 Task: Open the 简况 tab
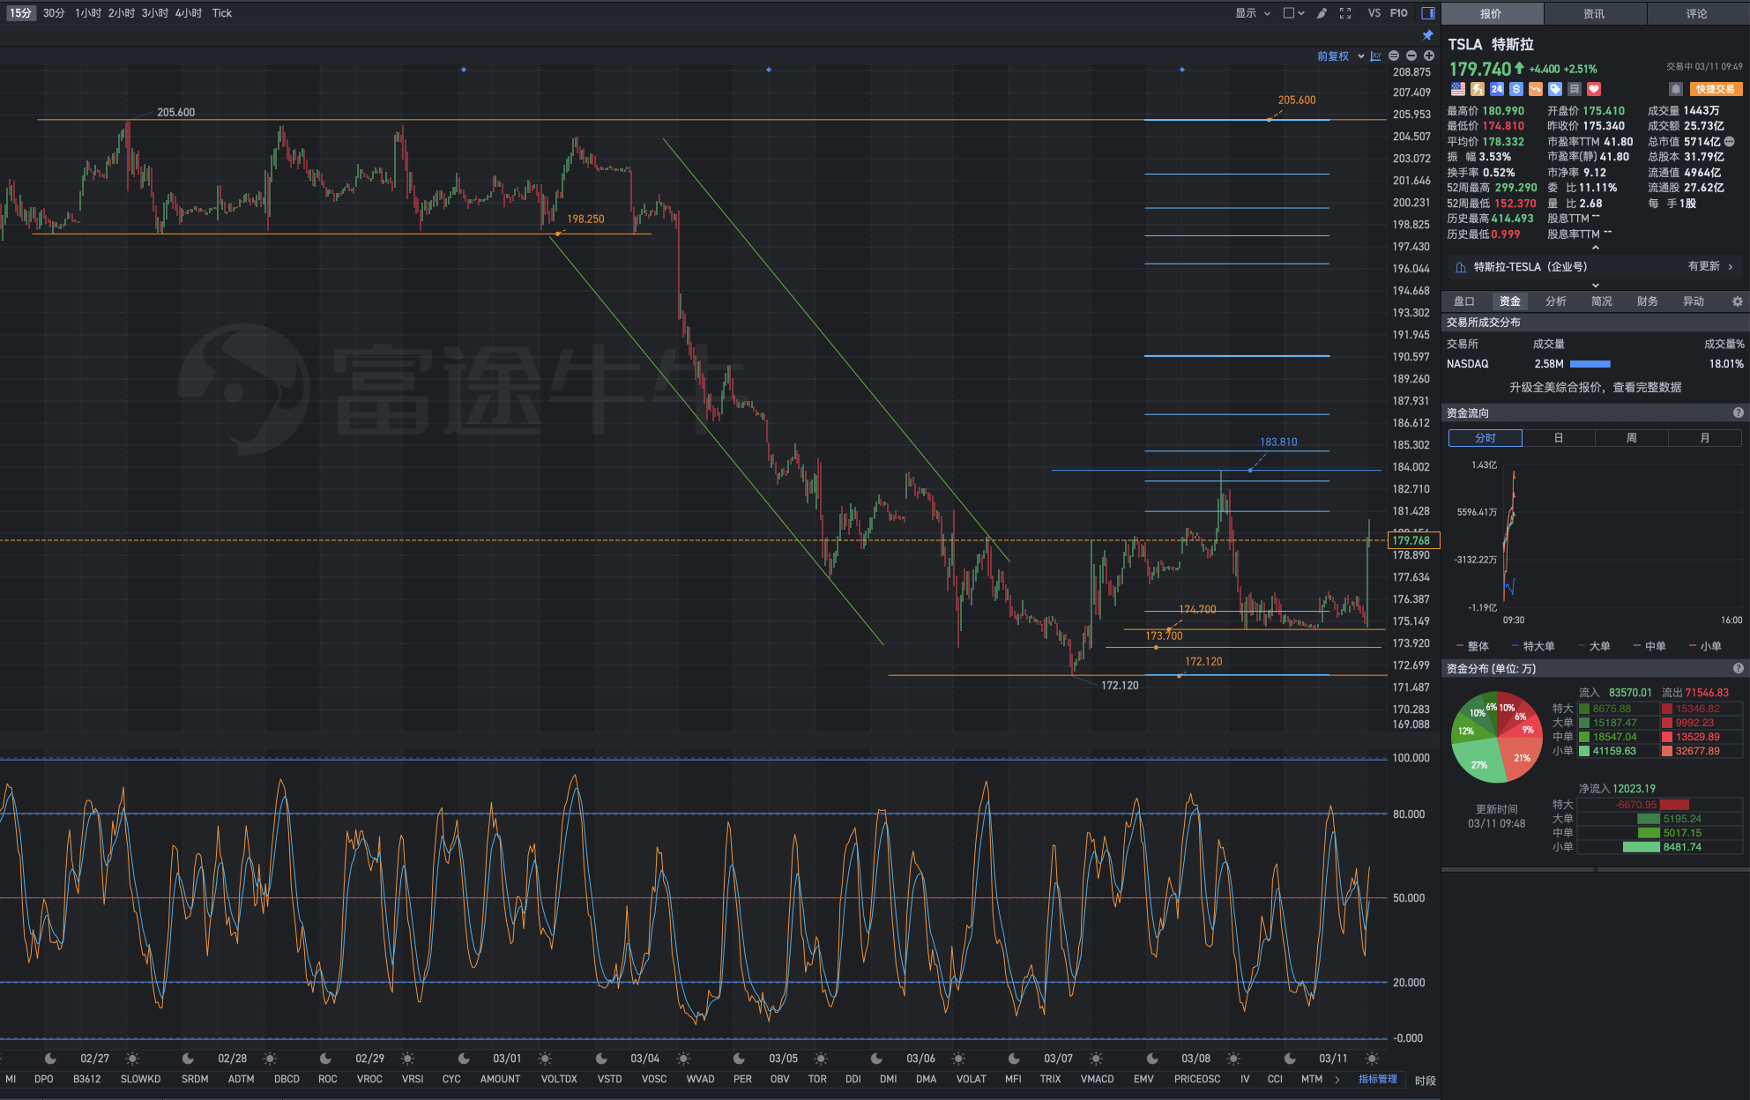tap(1602, 301)
